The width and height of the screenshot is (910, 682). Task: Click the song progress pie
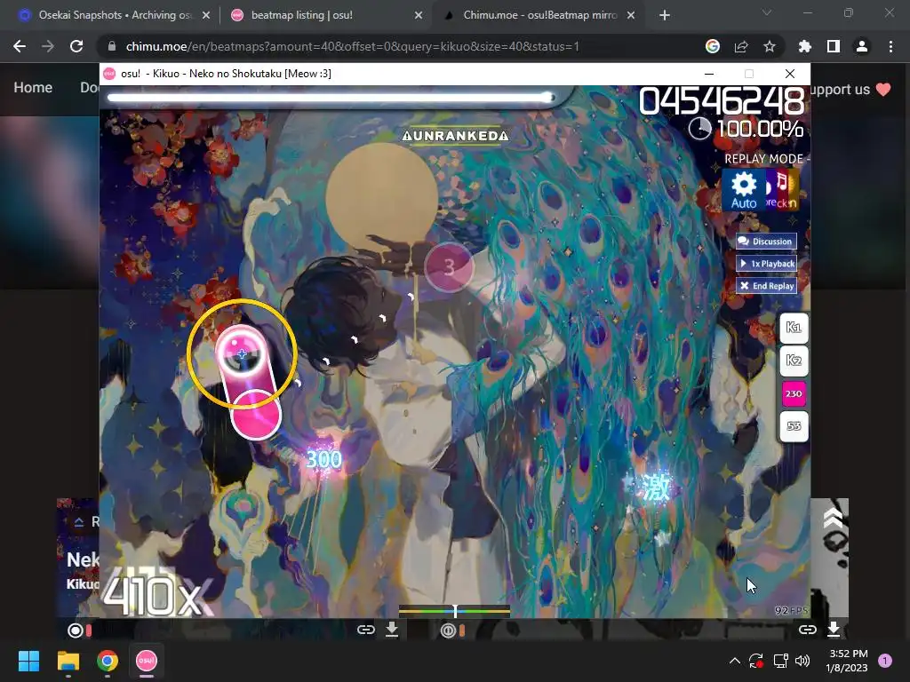coord(699,128)
